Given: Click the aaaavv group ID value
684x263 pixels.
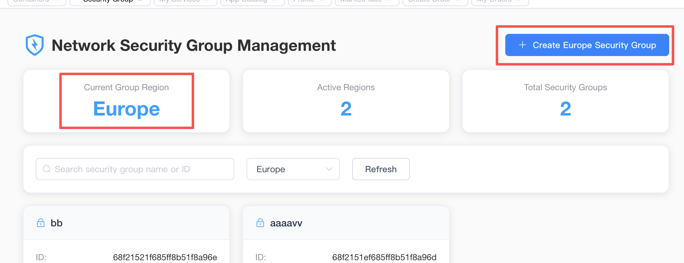Looking at the screenshot, I should (x=384, y=257).
